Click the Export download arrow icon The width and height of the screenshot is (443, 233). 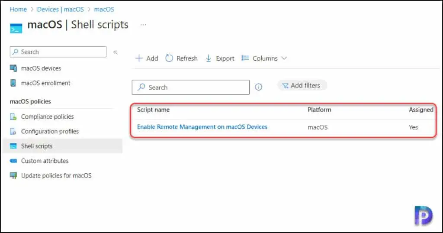[209, 58]
